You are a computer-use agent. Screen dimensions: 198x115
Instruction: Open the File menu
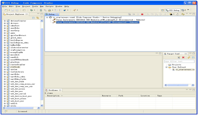[x=5, y=6]
